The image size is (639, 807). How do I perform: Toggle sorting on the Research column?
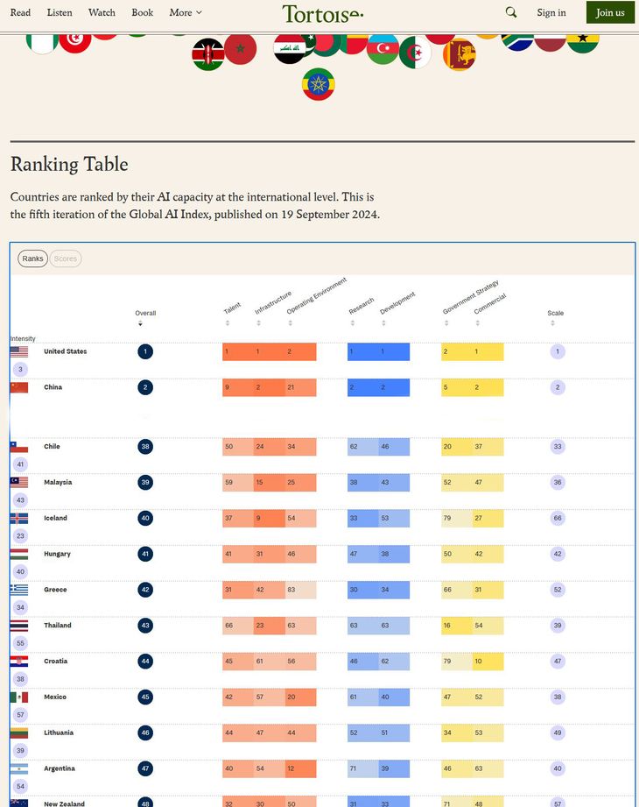coord(352,322)
